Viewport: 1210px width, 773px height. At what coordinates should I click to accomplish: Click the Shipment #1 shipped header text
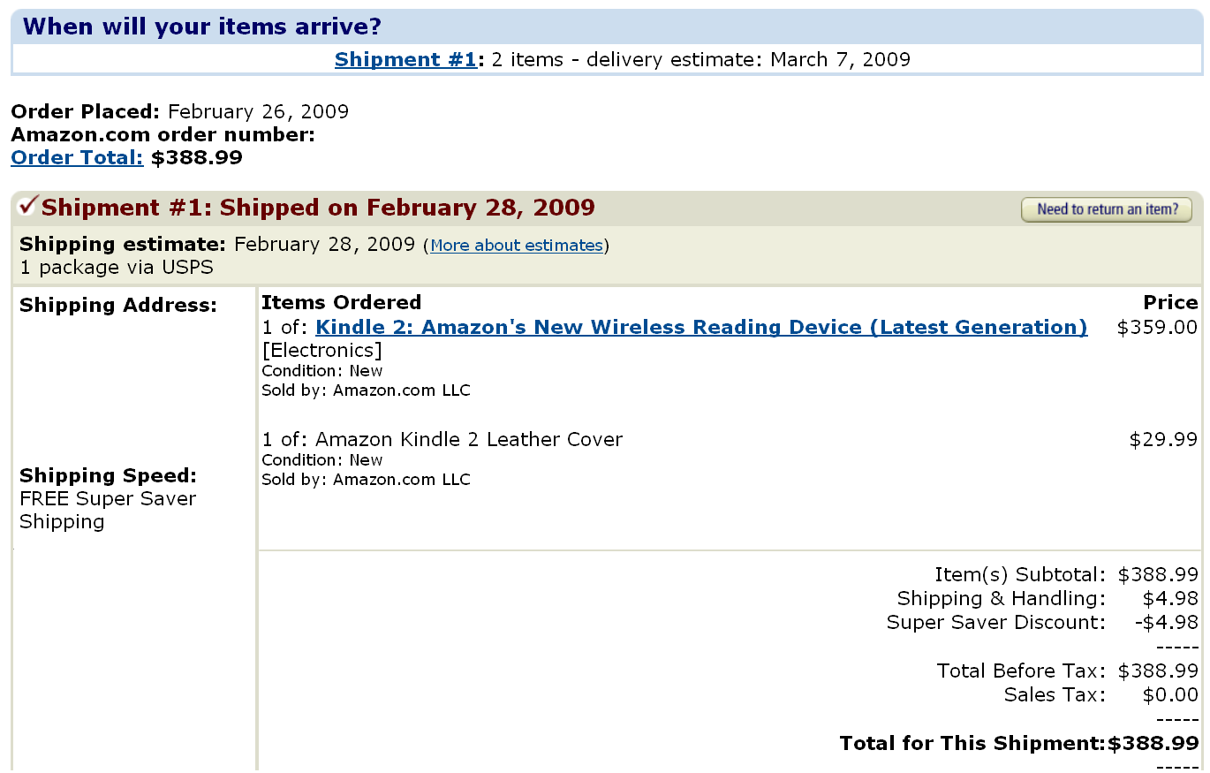click(x=318, y=208)
